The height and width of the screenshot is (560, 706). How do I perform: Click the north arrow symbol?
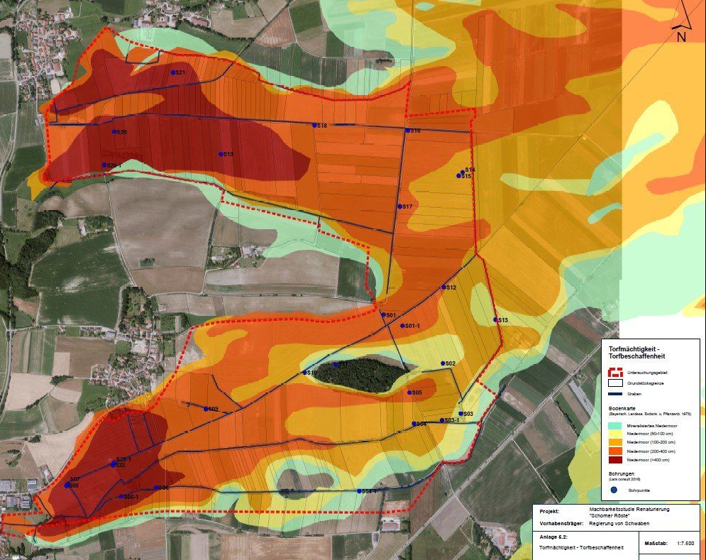[682, 21]
